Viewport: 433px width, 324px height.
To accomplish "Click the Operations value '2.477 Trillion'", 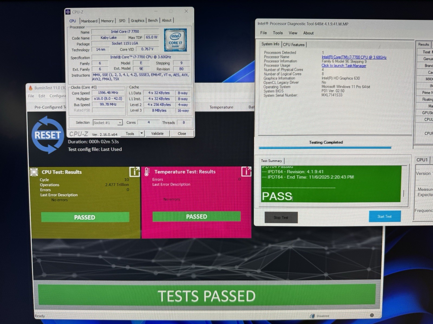I will click(117, 185).
